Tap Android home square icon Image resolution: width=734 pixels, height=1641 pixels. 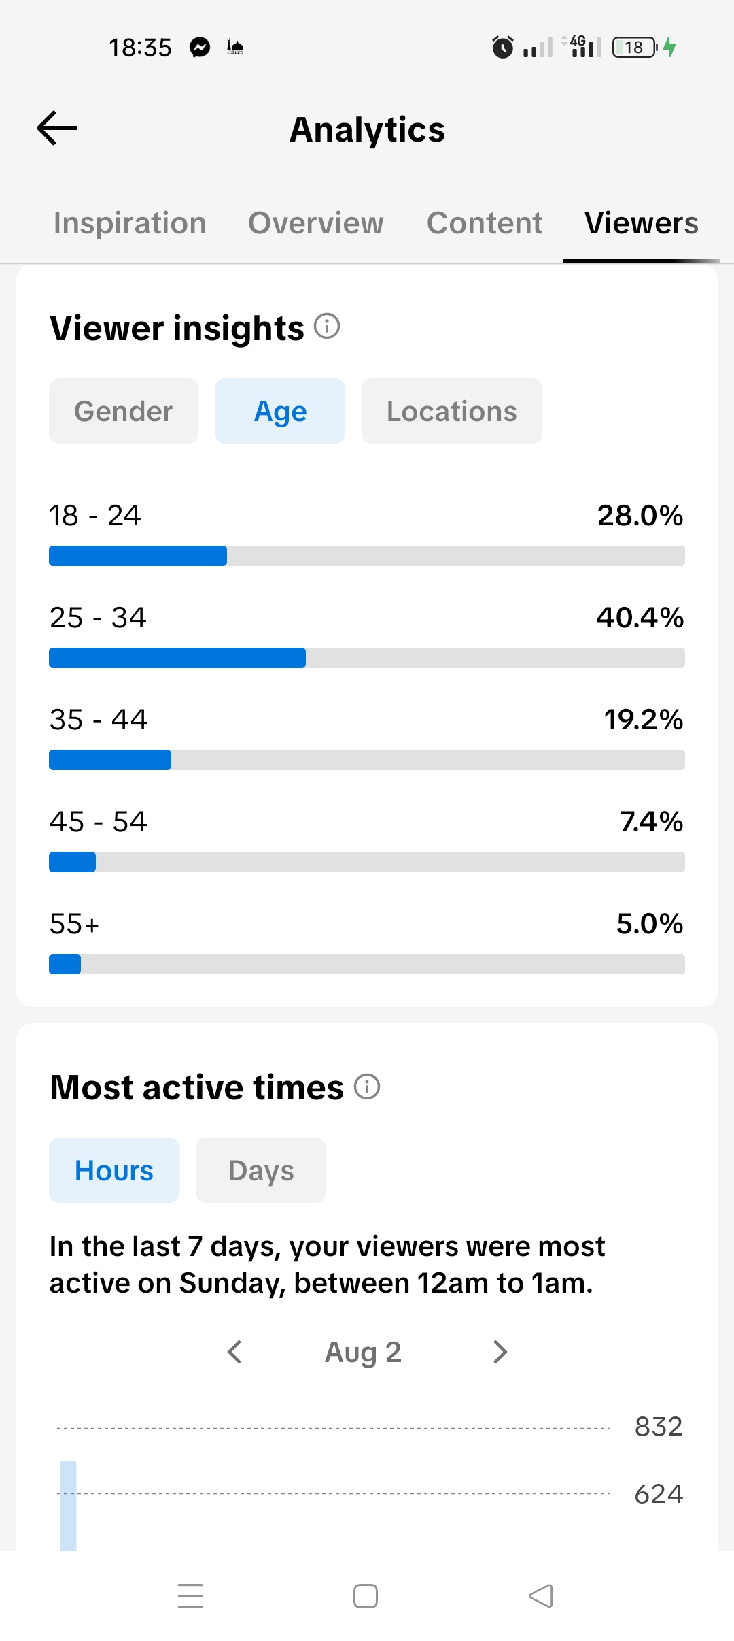(x=366, y=1596)
